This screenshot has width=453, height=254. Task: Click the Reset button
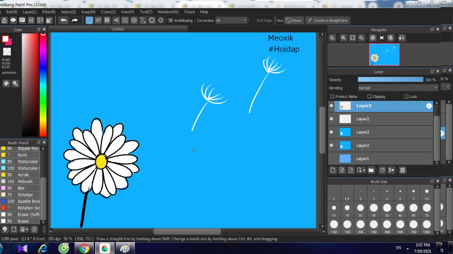point(294,20)
